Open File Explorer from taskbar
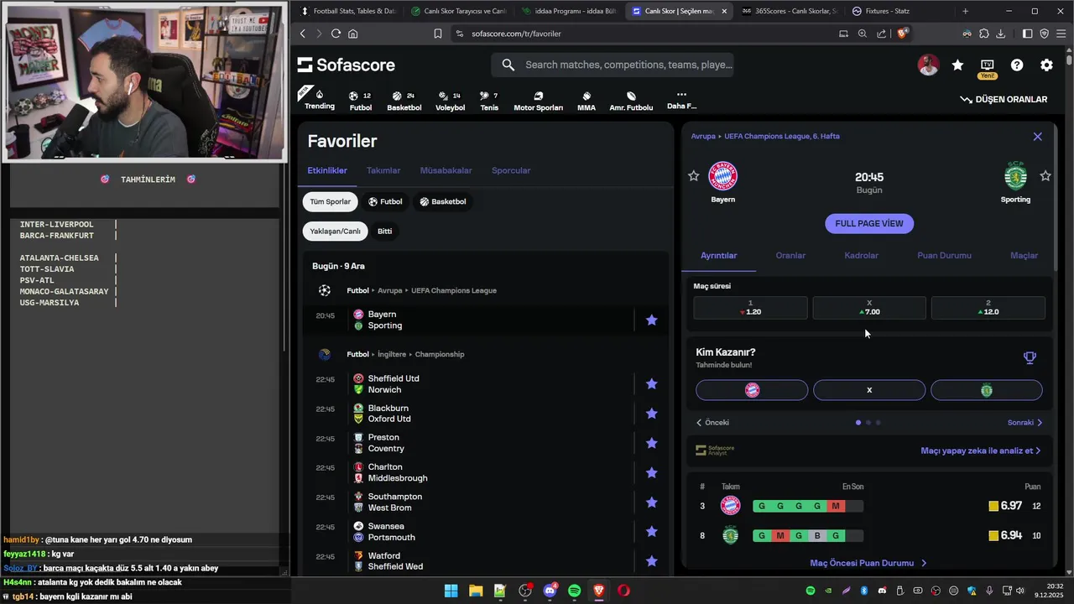 click(x=475, y=591)
